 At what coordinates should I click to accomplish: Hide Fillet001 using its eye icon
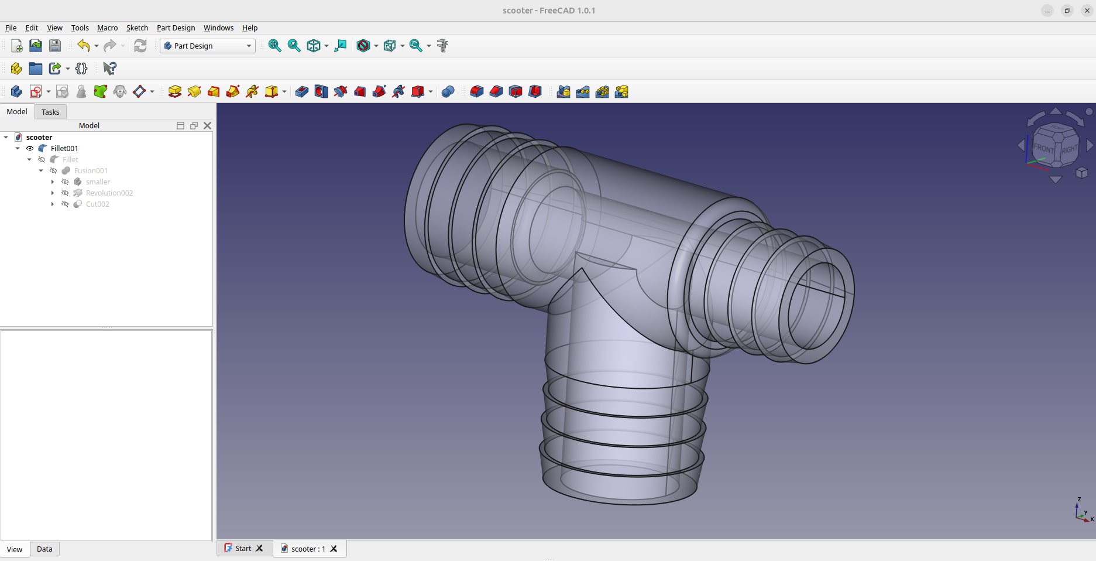(30, 149)
